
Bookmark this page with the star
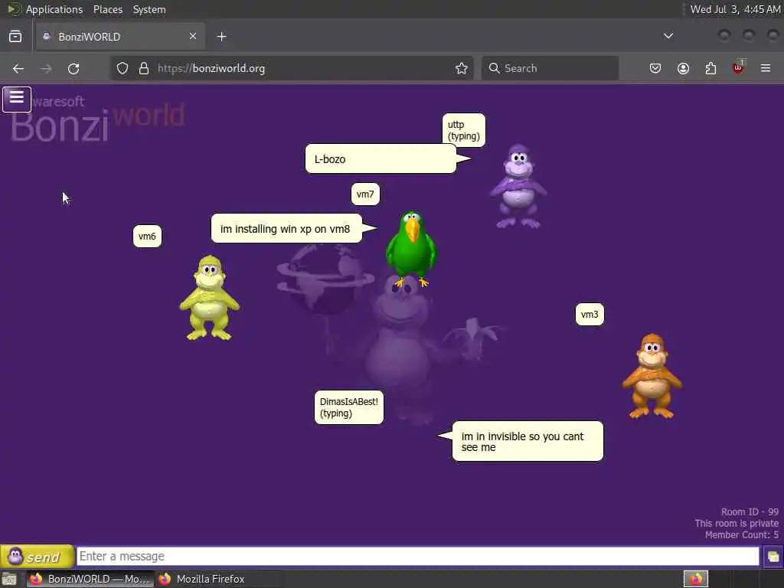pos(462,68)
